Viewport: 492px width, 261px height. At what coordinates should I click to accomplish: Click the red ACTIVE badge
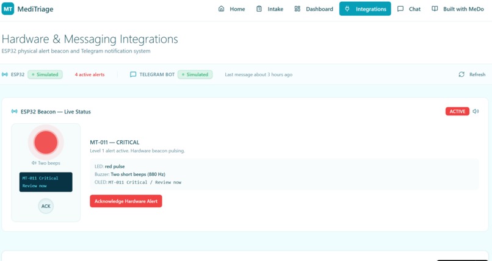(457, 111)
